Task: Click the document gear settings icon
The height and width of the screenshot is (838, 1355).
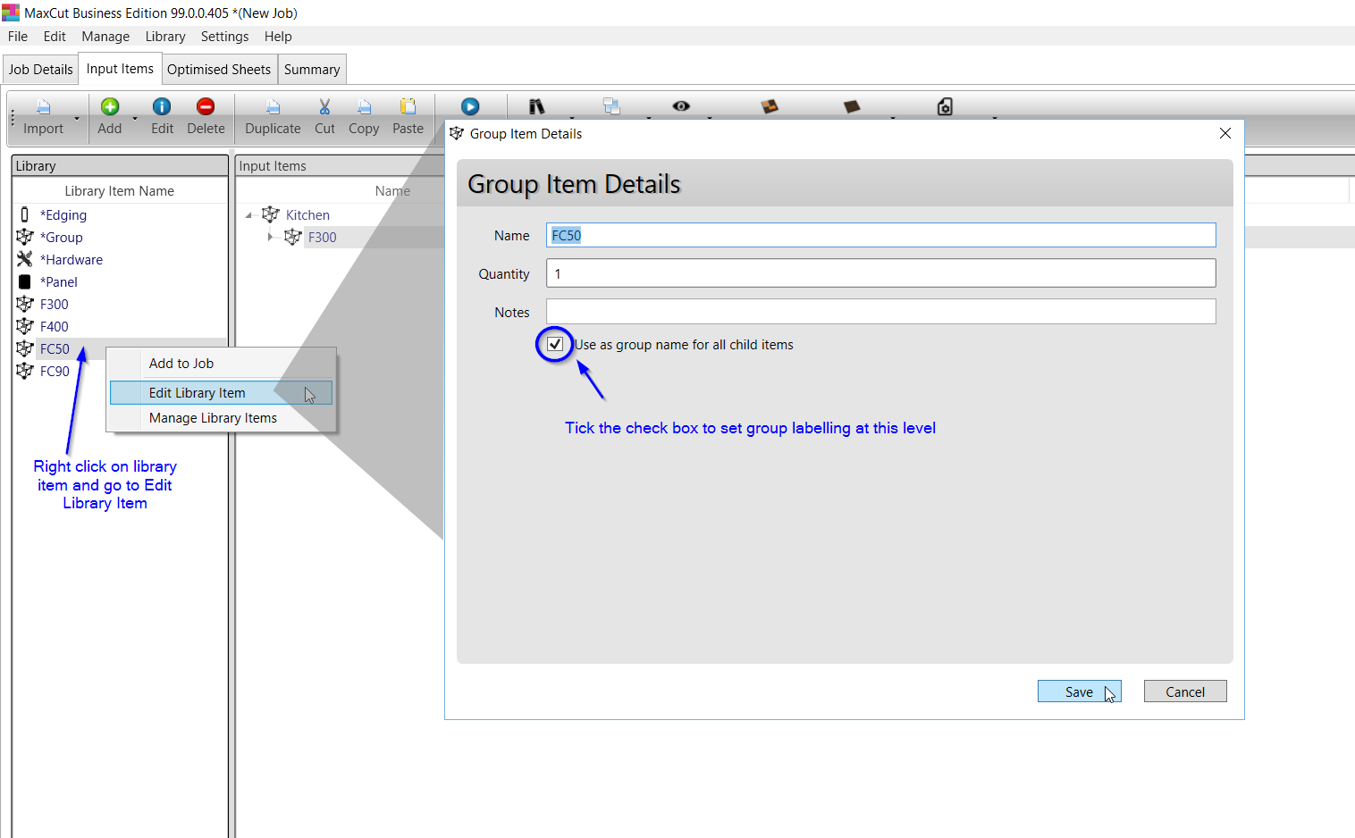Action: [x=945, y=107]
